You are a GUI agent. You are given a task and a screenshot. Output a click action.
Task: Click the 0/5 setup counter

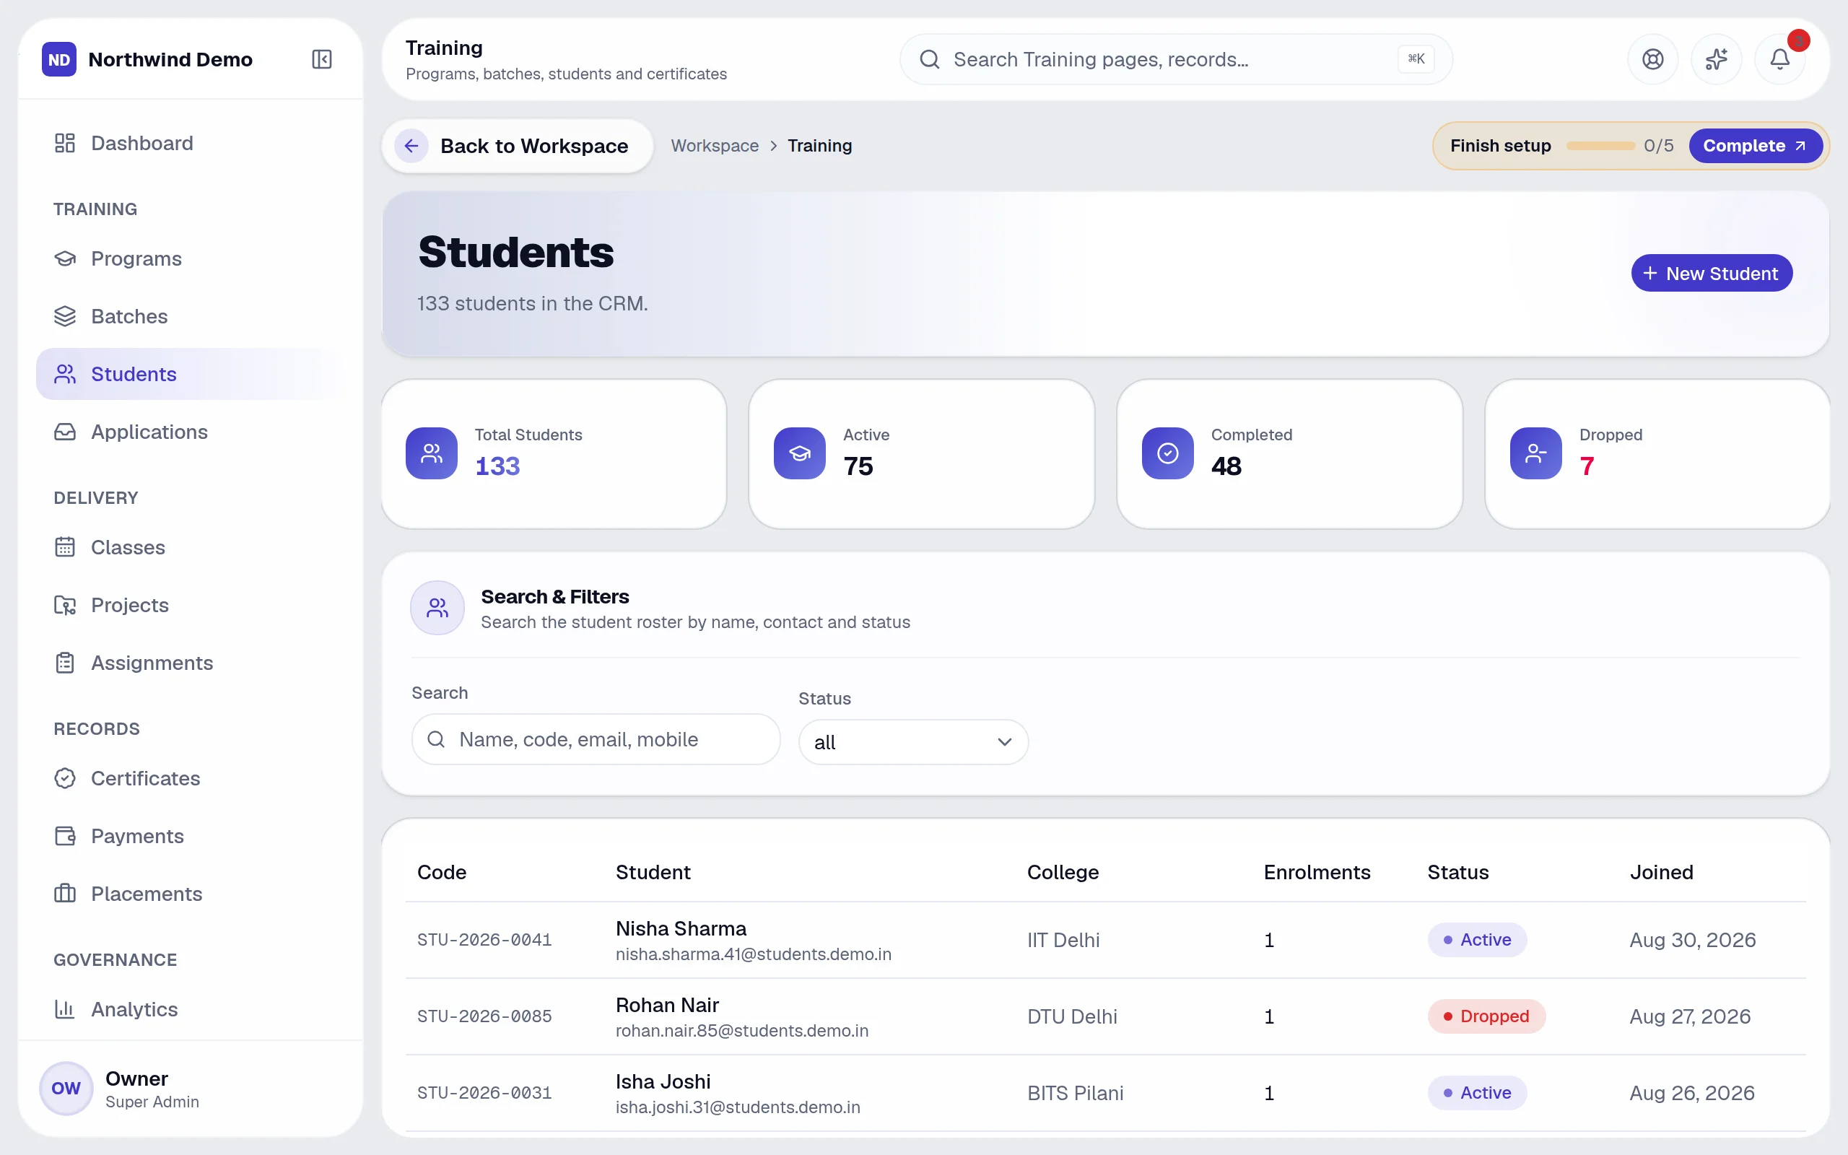coord(1659,145)
